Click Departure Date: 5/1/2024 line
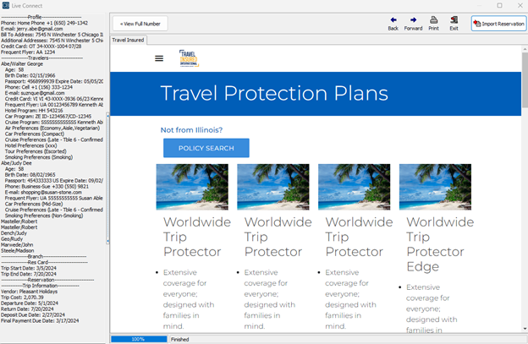 point(30,303)
